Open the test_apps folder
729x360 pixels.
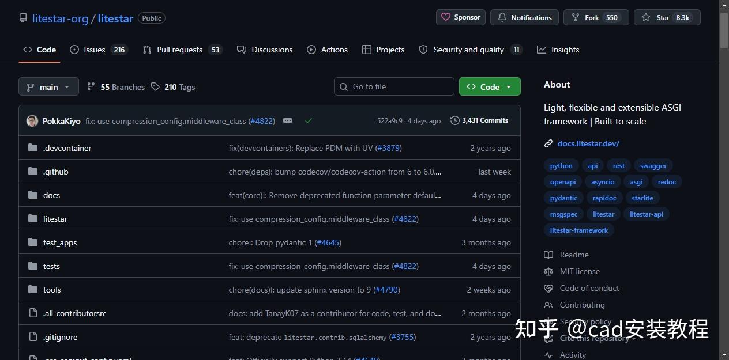coord(60,242)
